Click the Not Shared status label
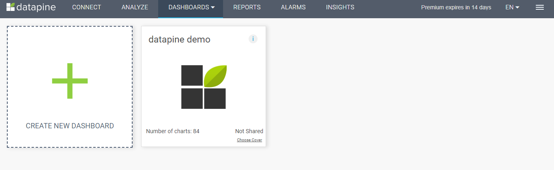Image resolution: width=554 pixels, height=170 pixels. pos(249,131)
